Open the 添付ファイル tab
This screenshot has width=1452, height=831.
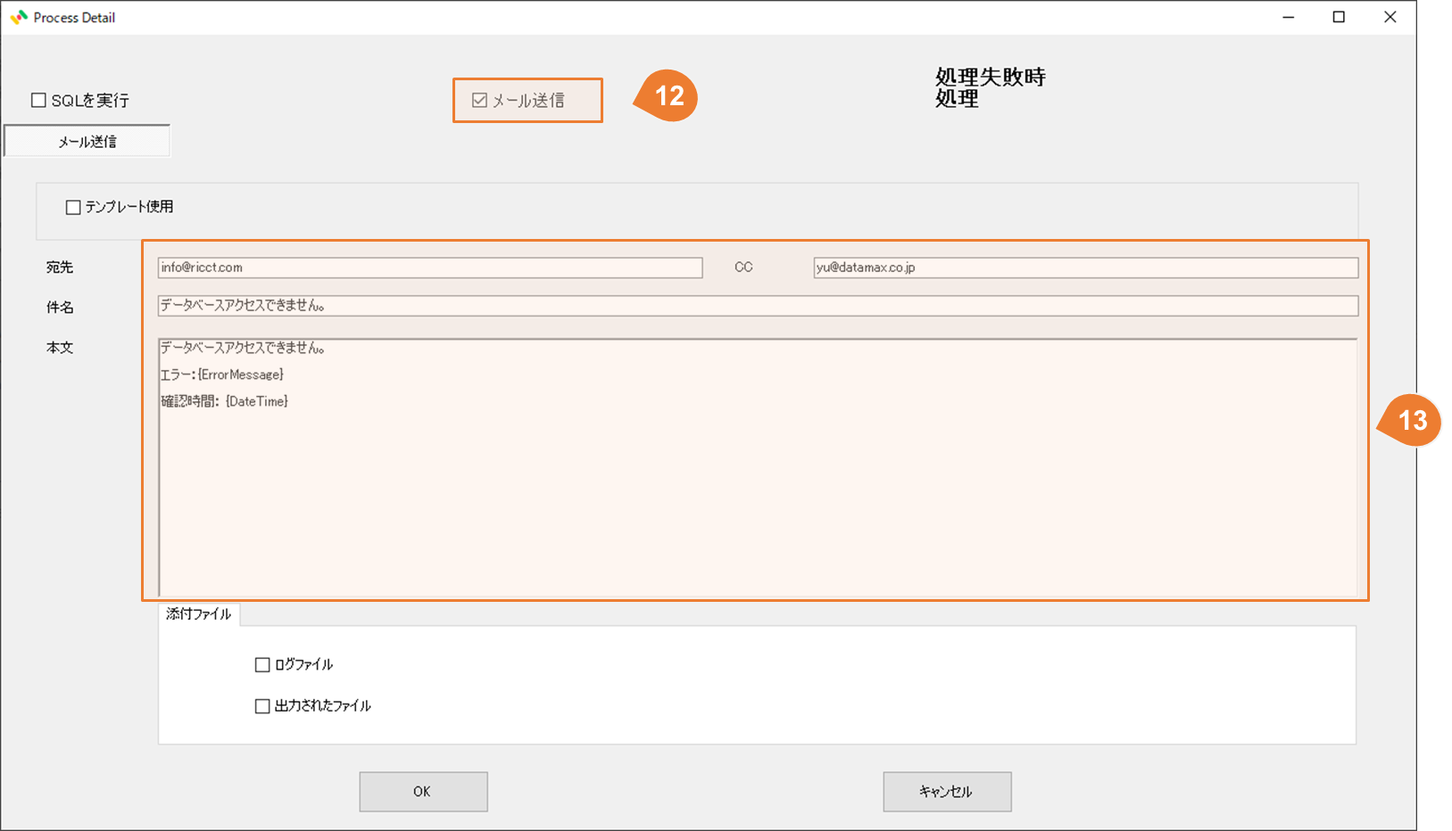(199, 614)
